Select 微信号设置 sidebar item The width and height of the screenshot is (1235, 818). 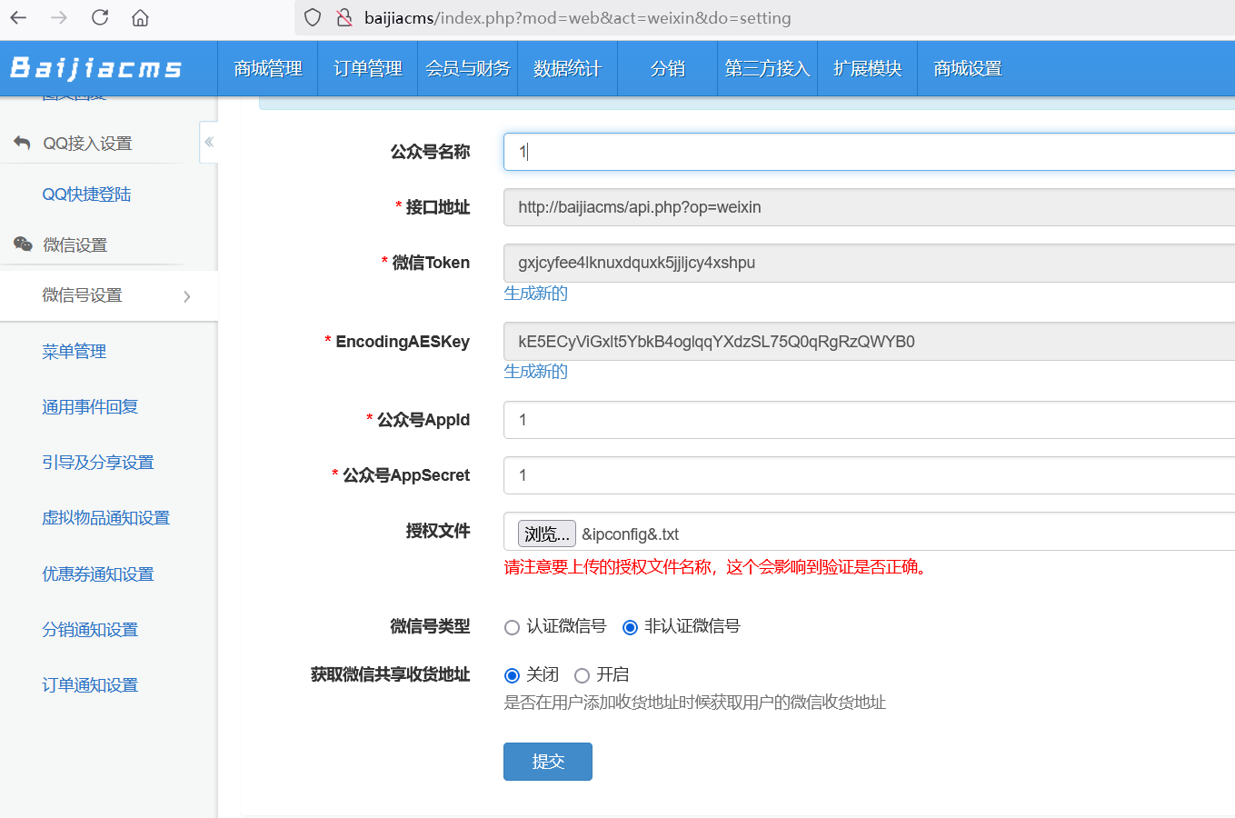[109, 295]
